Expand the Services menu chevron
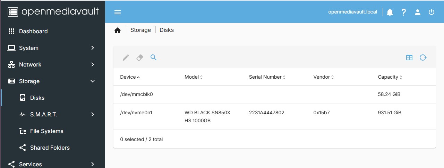Viewport: 444px width, 168px height. tap(93, 164)
